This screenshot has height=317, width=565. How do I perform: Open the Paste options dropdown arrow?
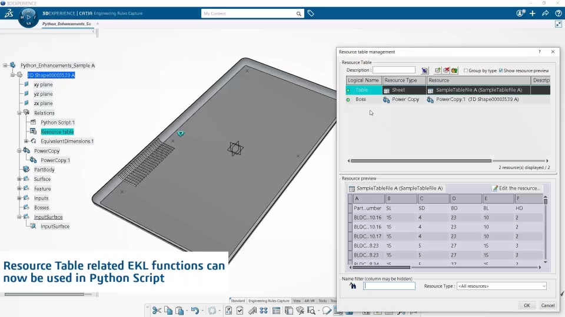tap(187, 311)
